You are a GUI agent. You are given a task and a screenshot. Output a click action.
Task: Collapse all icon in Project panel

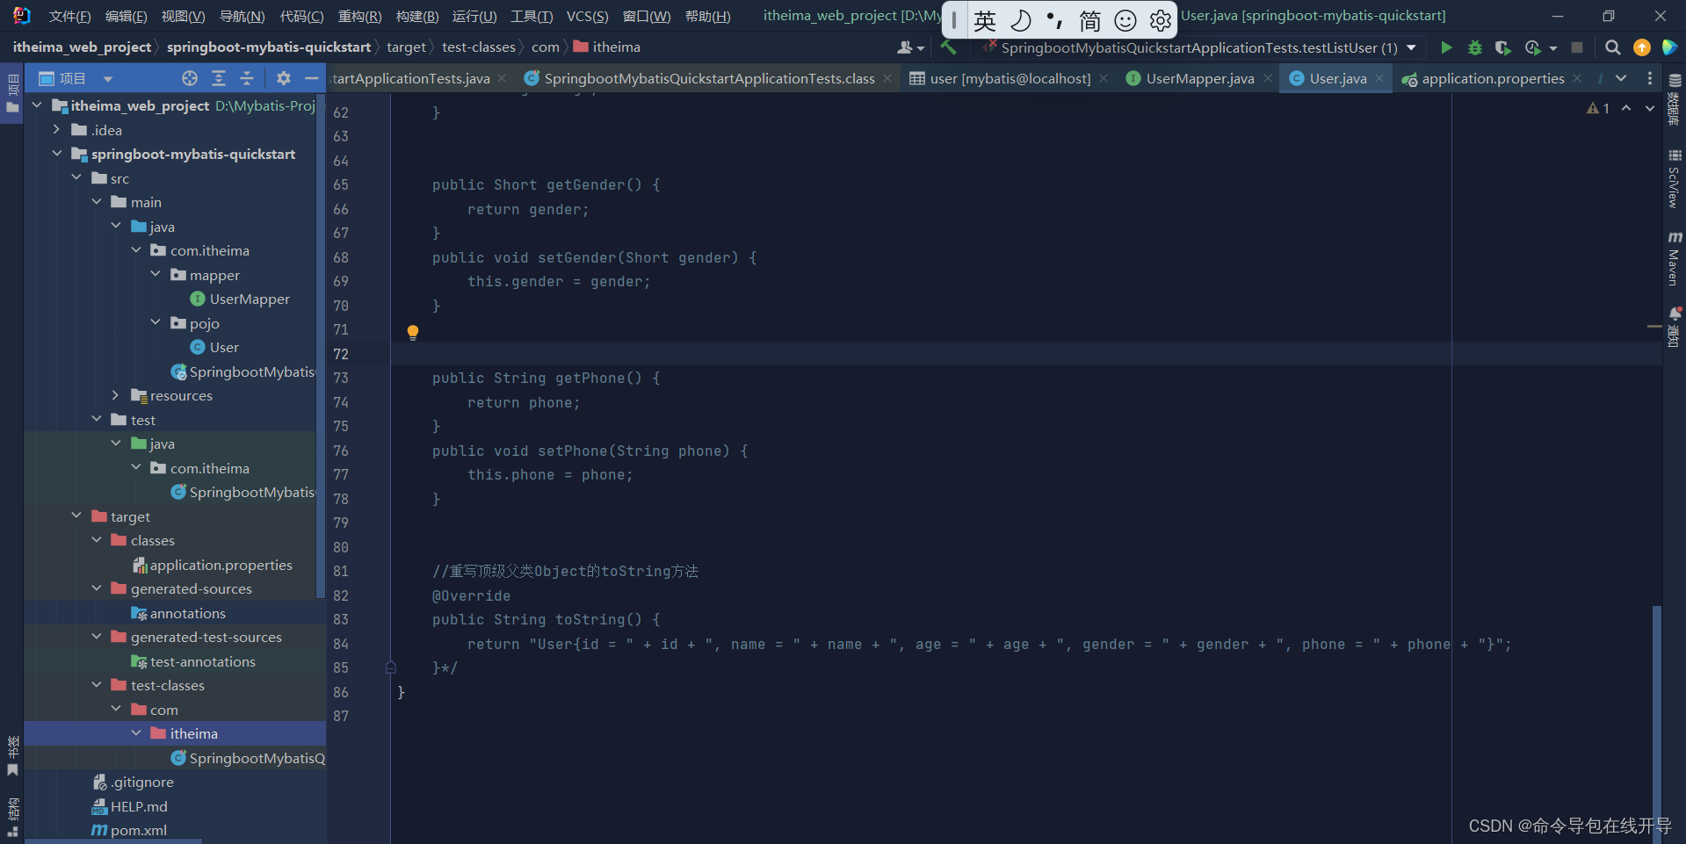pyautogui.click(x=247, y=78)
